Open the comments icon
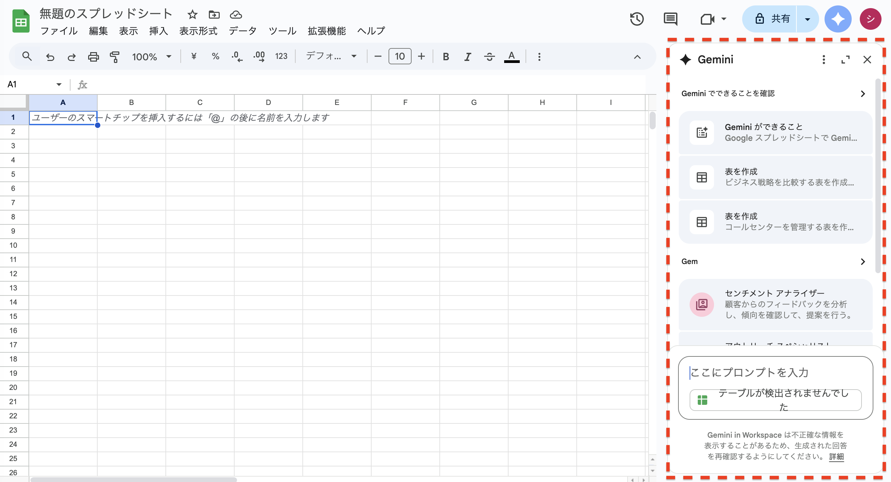This screenshot has height=482, width=891. pyautogui.click(x=670, y=19)
